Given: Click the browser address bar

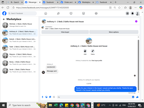Looking at the screenshot, I should tap(61, 7).
